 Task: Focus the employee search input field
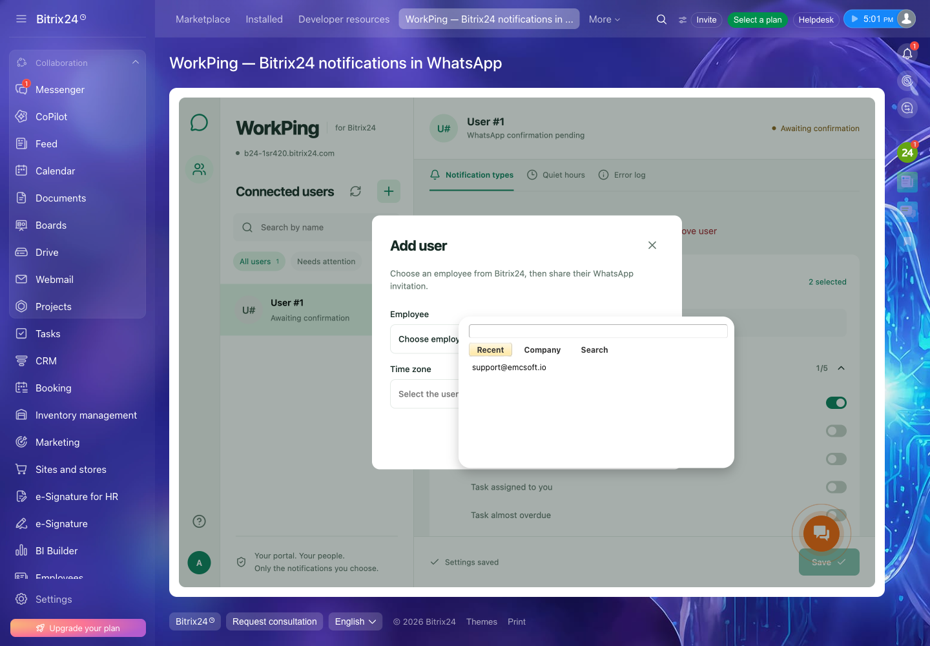coord(598,331)
